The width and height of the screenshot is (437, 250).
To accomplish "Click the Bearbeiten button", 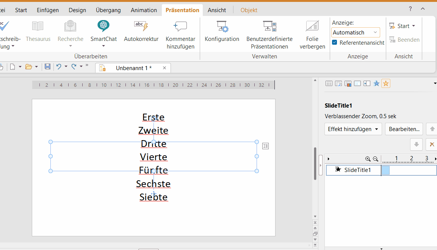I will 404,129.
